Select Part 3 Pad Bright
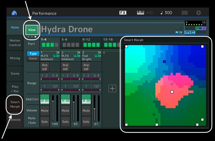Image resolution: width=215 pixels, height=141 pixels. pyautogui.click(x=91, y=56)
